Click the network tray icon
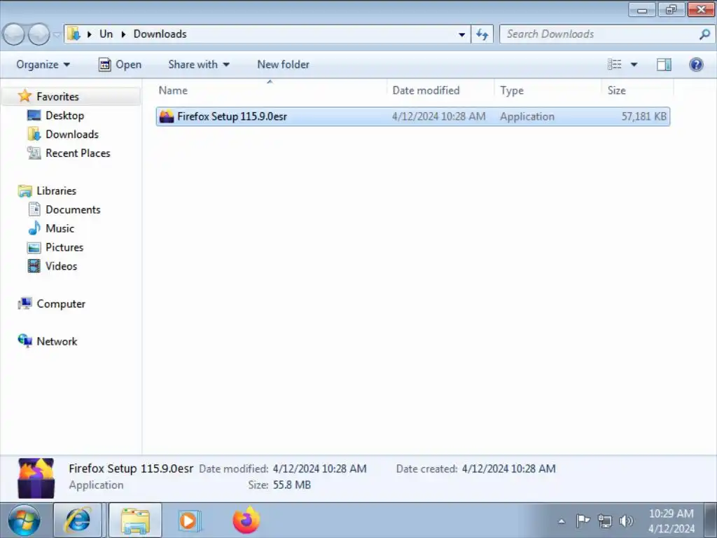Viewport: 717px width, 538px height. tap(604, 520)
